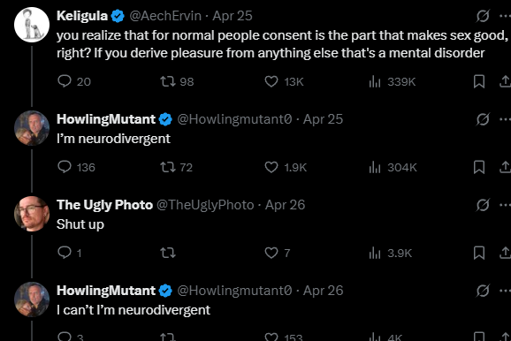This screenshot has width=511, height=341.
Task: Bookmark the "I'm neurodivergent" tweet
Action: 479,167
